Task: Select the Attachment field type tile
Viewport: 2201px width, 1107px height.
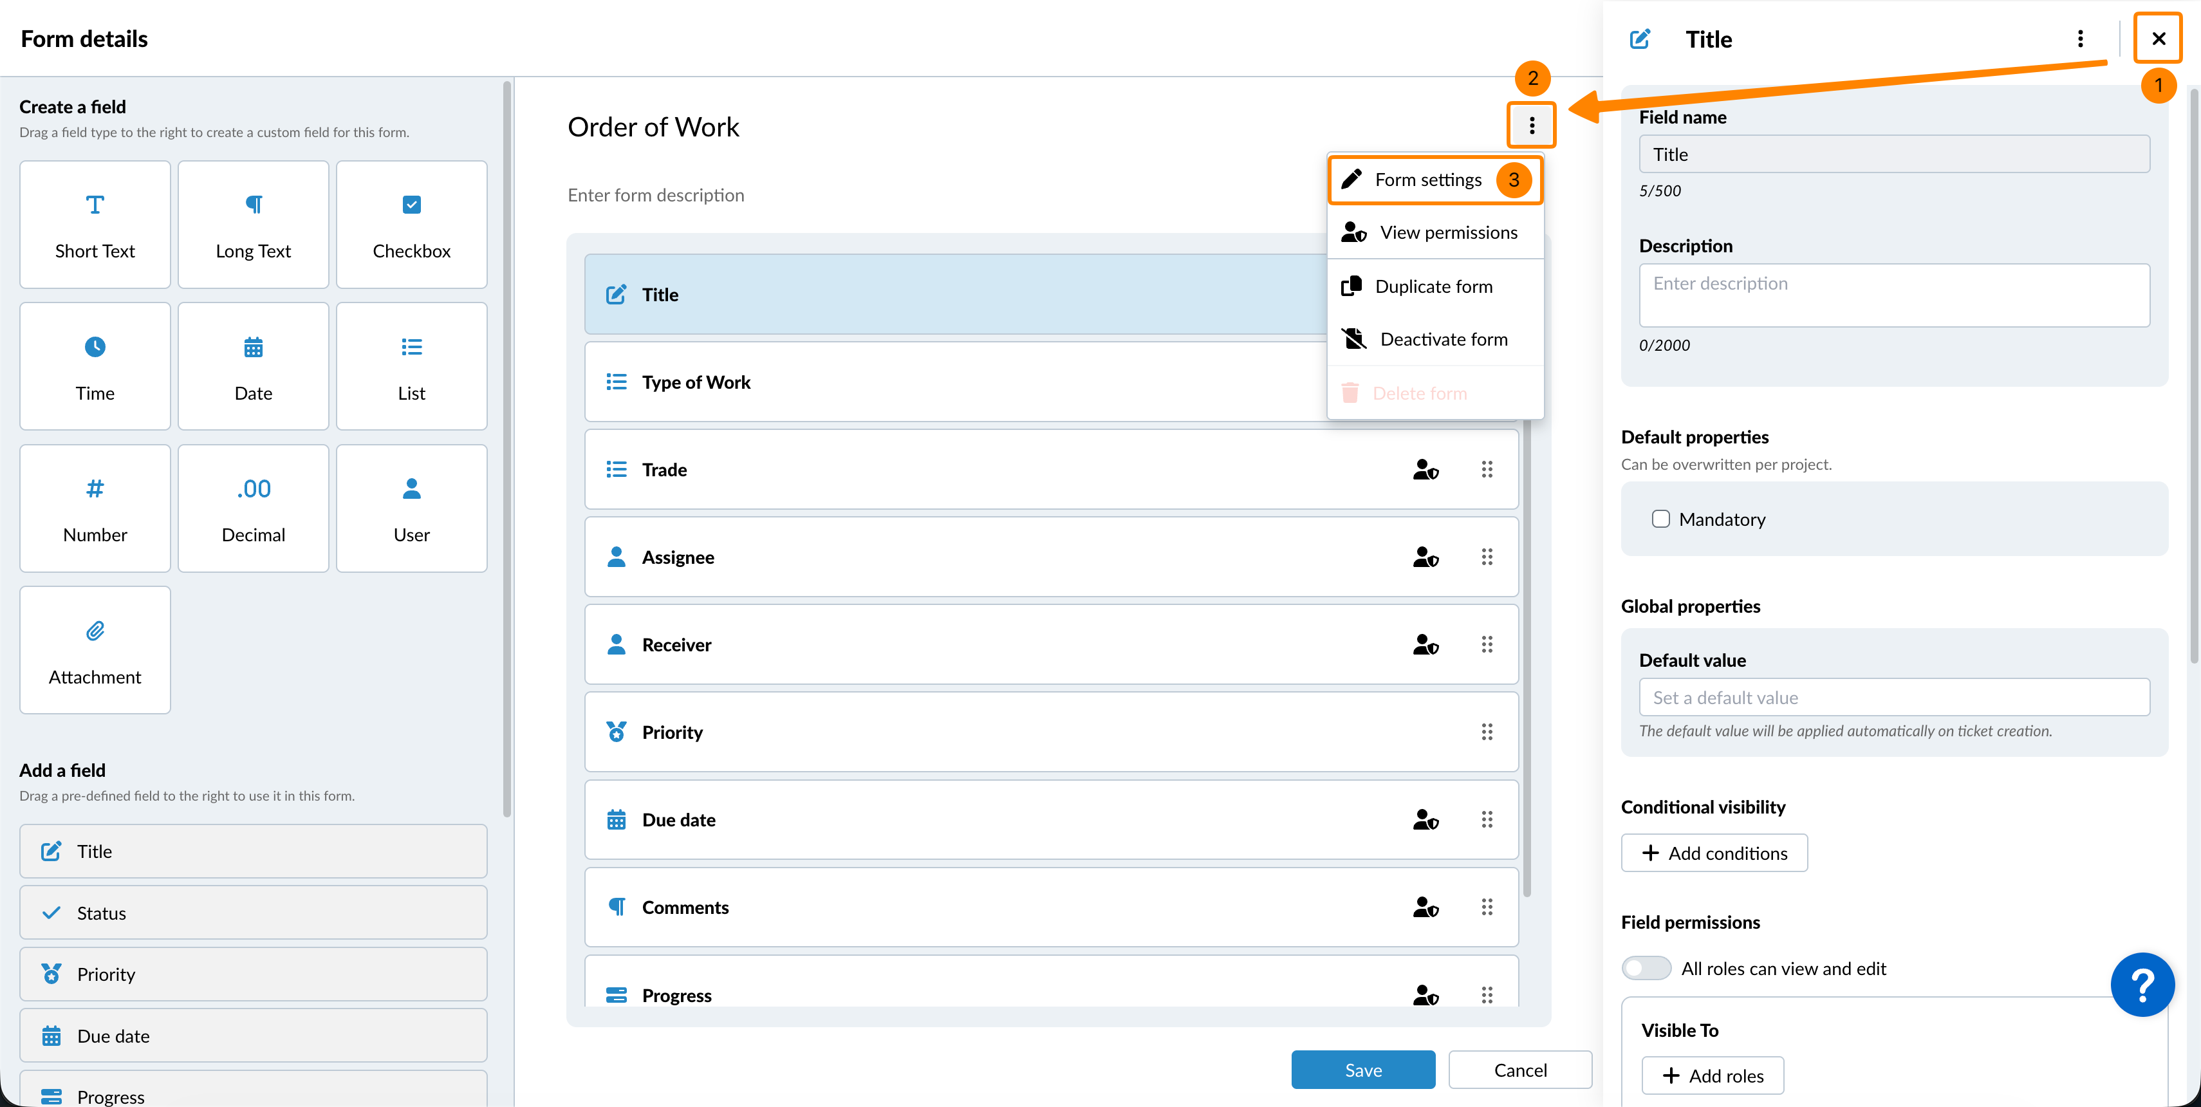Action: [95, 650]
